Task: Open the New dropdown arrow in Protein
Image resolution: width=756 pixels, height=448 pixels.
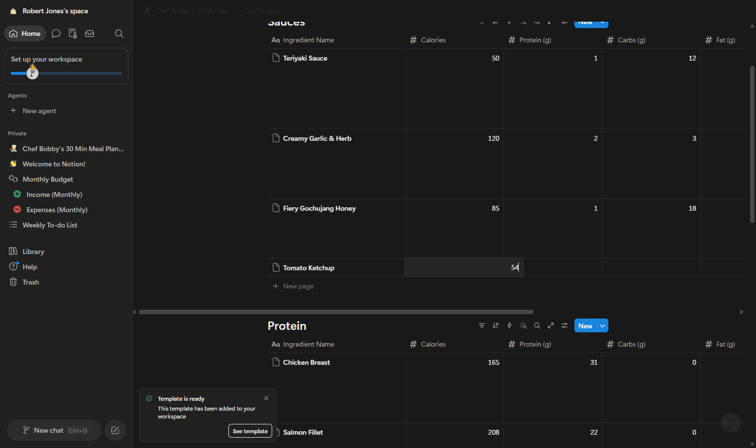Action: point(602,326)
